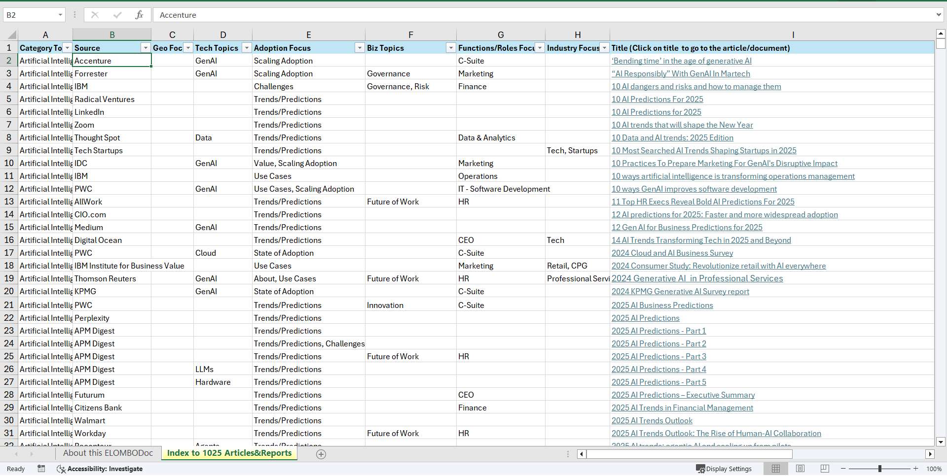
Task: Switch to Page Break Preview
Action: [x=825, y=469]
